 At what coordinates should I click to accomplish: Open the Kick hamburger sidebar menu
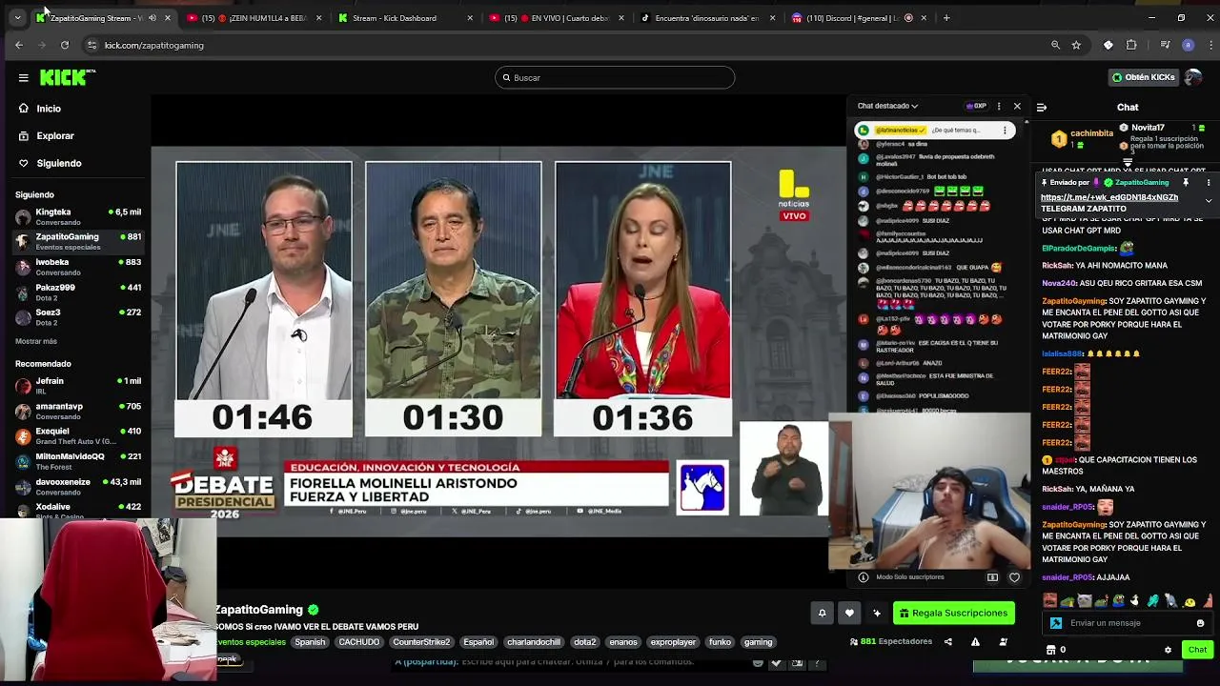tap(23, 78)
